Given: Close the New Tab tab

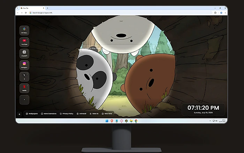Looking at the screenshot, I should point(44,8).
